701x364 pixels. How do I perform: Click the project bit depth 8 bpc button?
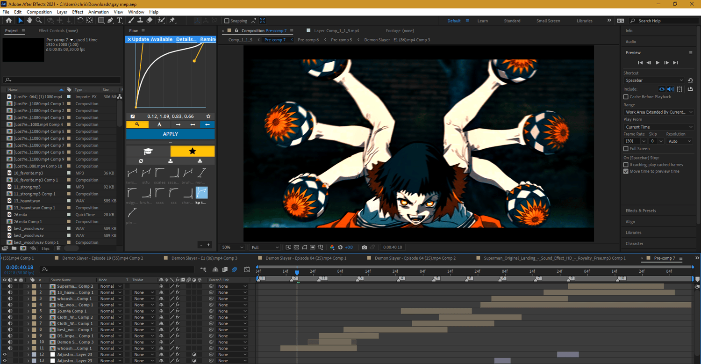45,248
